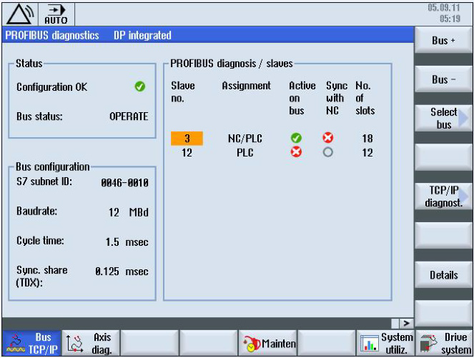Click slot count 12 for slave 12
Image resolution: width=474 pixels, height=358 pixels.
click(x=367, y=153)
